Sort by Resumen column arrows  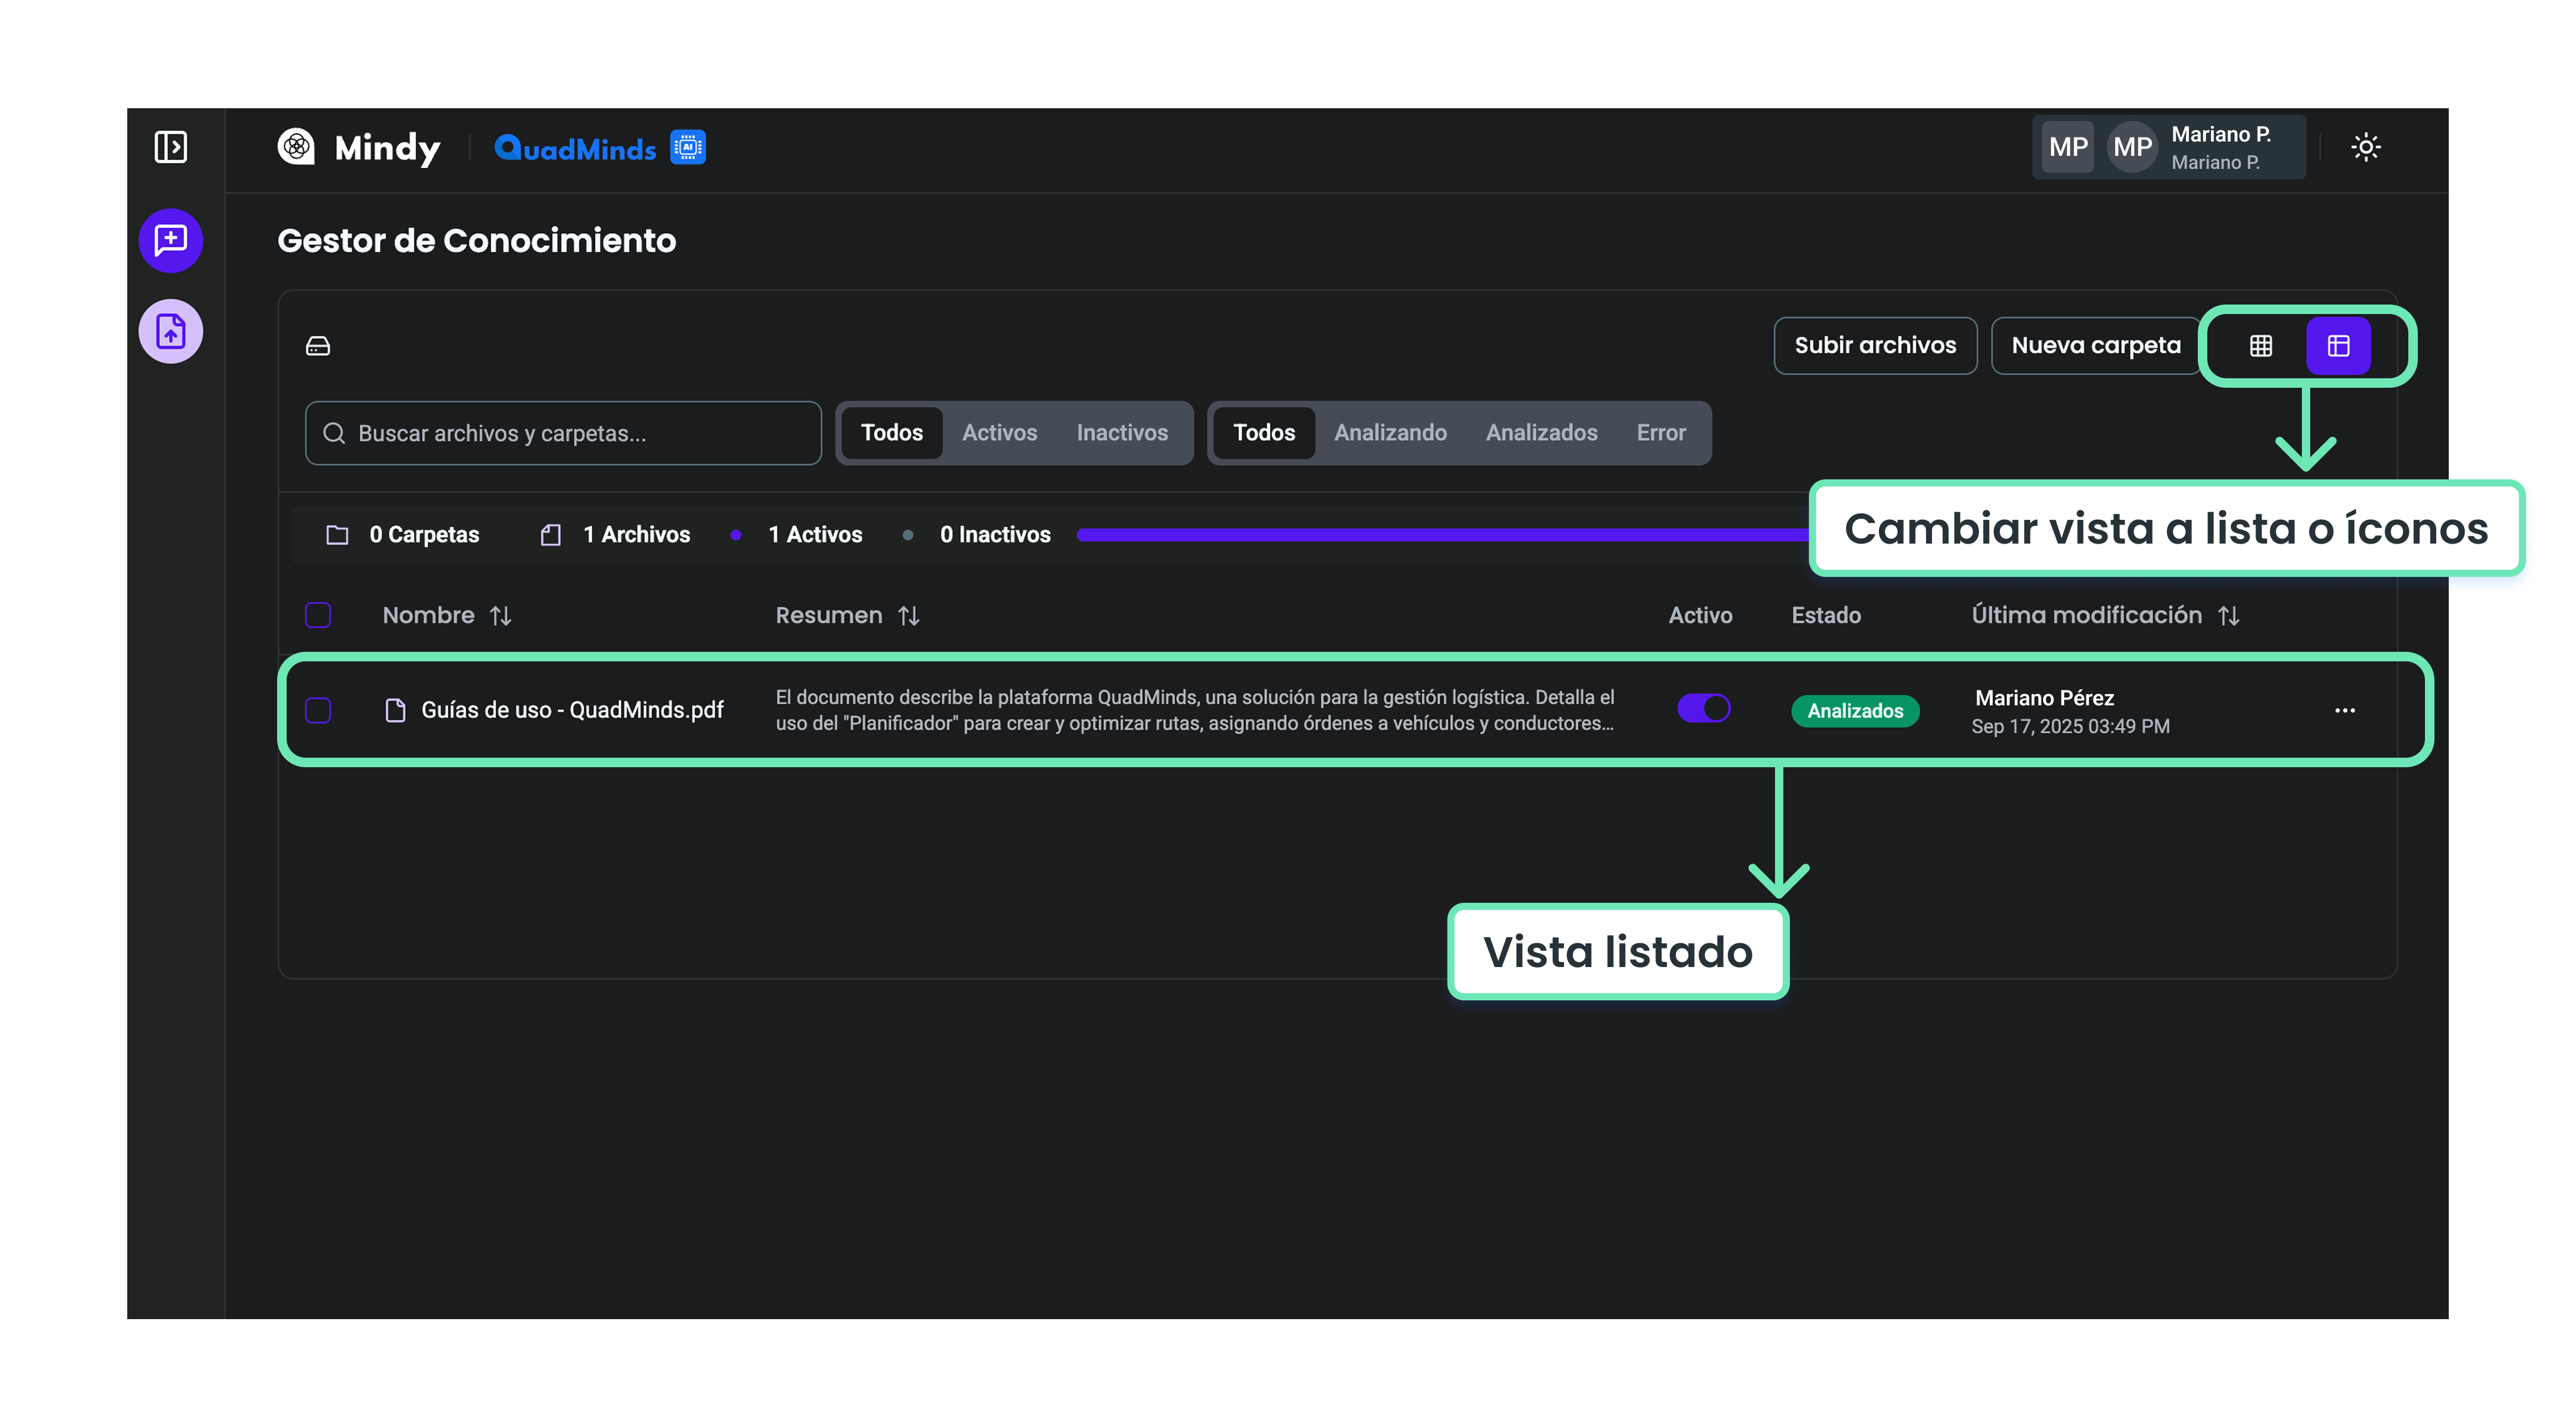(x=908, y=616)
